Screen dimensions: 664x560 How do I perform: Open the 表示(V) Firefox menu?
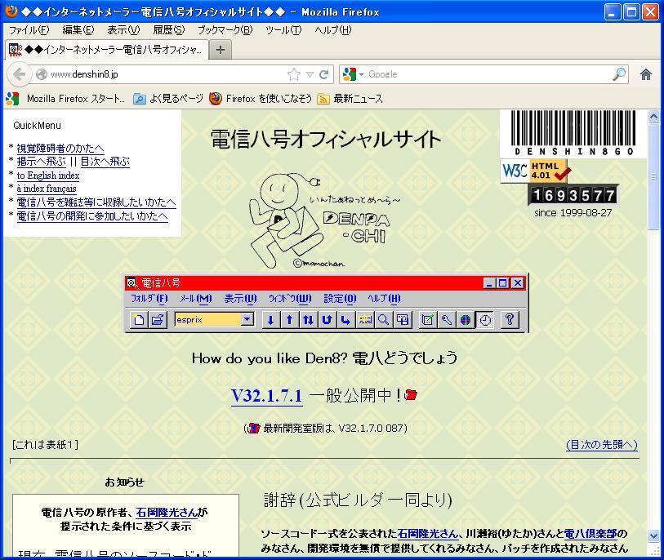[x=123, y=30]
